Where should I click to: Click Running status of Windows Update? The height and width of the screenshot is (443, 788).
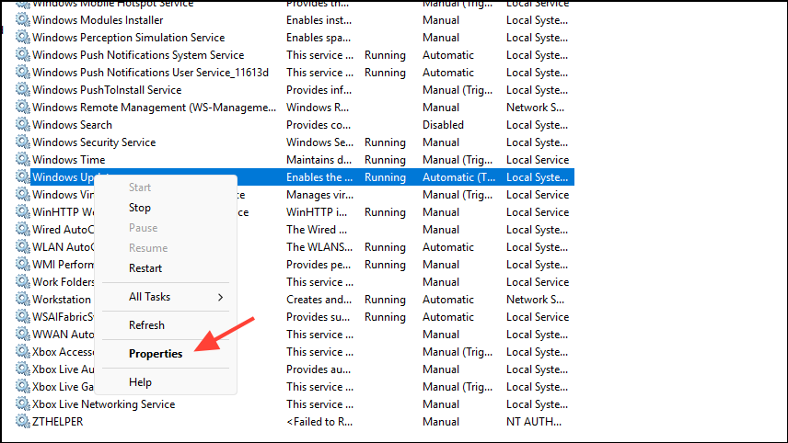coord(385,177)
